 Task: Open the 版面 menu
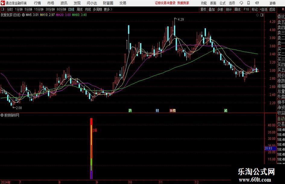point(213,3)
